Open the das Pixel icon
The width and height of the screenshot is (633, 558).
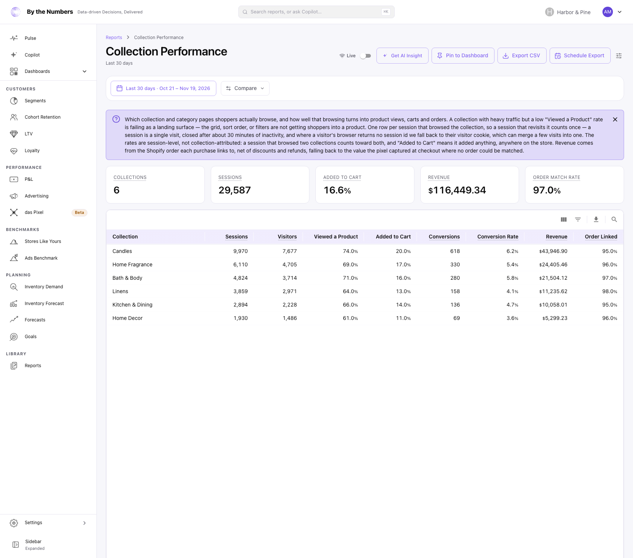coord(14,212)
